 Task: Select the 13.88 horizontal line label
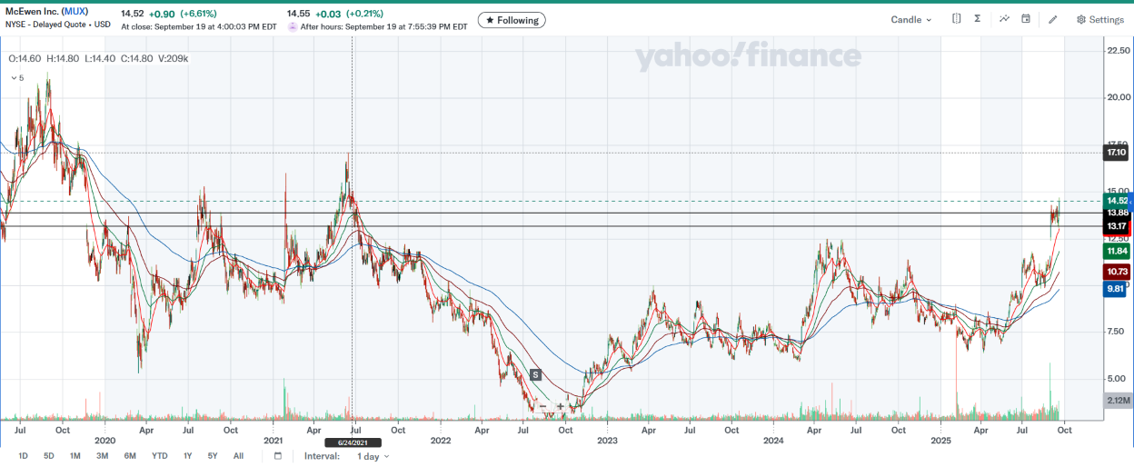tap(1117, 213)
